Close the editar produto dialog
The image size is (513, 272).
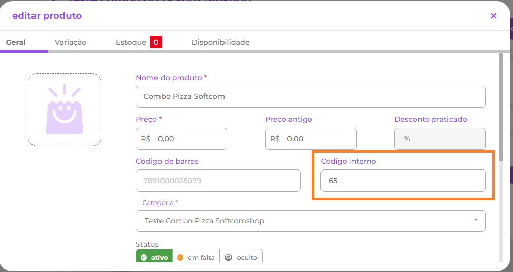[493, 16]
